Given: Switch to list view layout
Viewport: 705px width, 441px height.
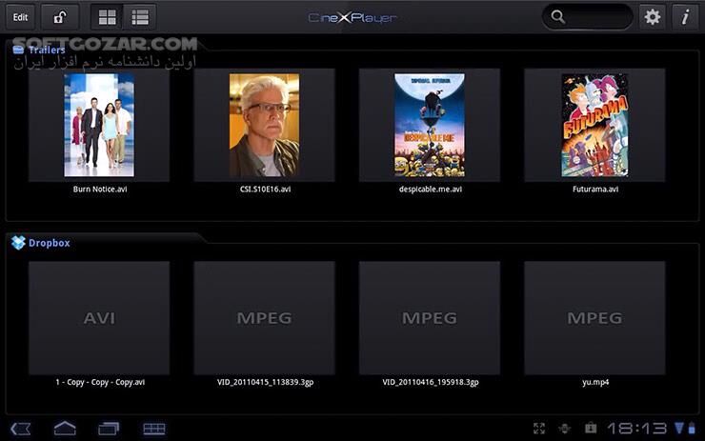Looking at the screenshot, I should pos(140,17).
